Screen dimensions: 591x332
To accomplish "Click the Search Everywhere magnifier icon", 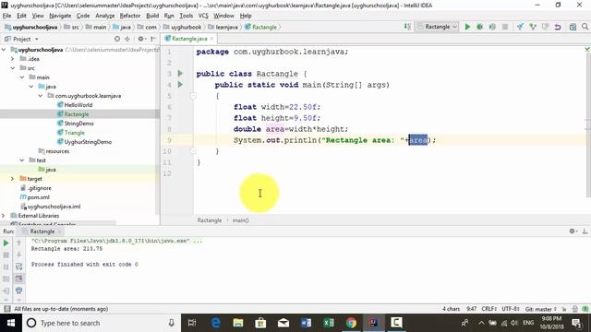I will tap(585, 27).
